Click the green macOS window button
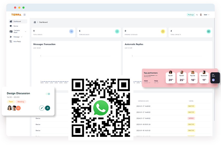The height and width of the screenshot is (145, 221). pos(23,8)
